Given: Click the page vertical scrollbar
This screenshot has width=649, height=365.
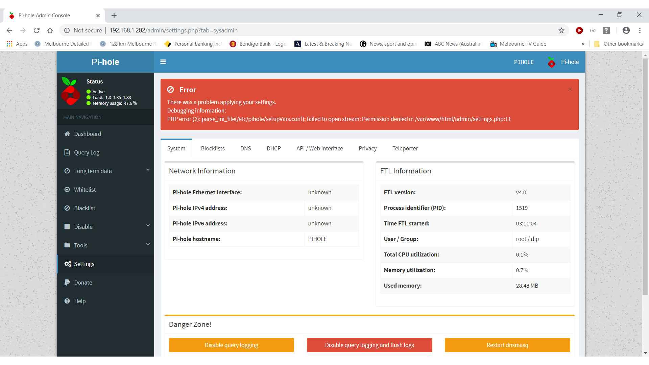Looking at the screenshot, I should (645, 176).
